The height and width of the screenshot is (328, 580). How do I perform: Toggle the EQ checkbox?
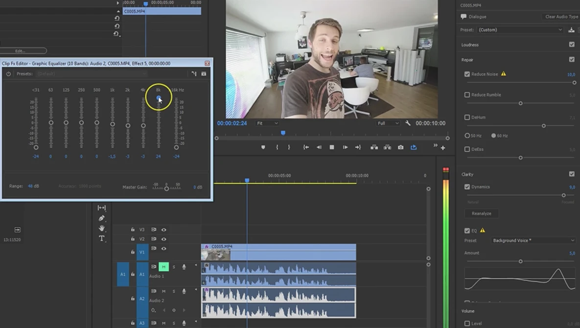467,231
